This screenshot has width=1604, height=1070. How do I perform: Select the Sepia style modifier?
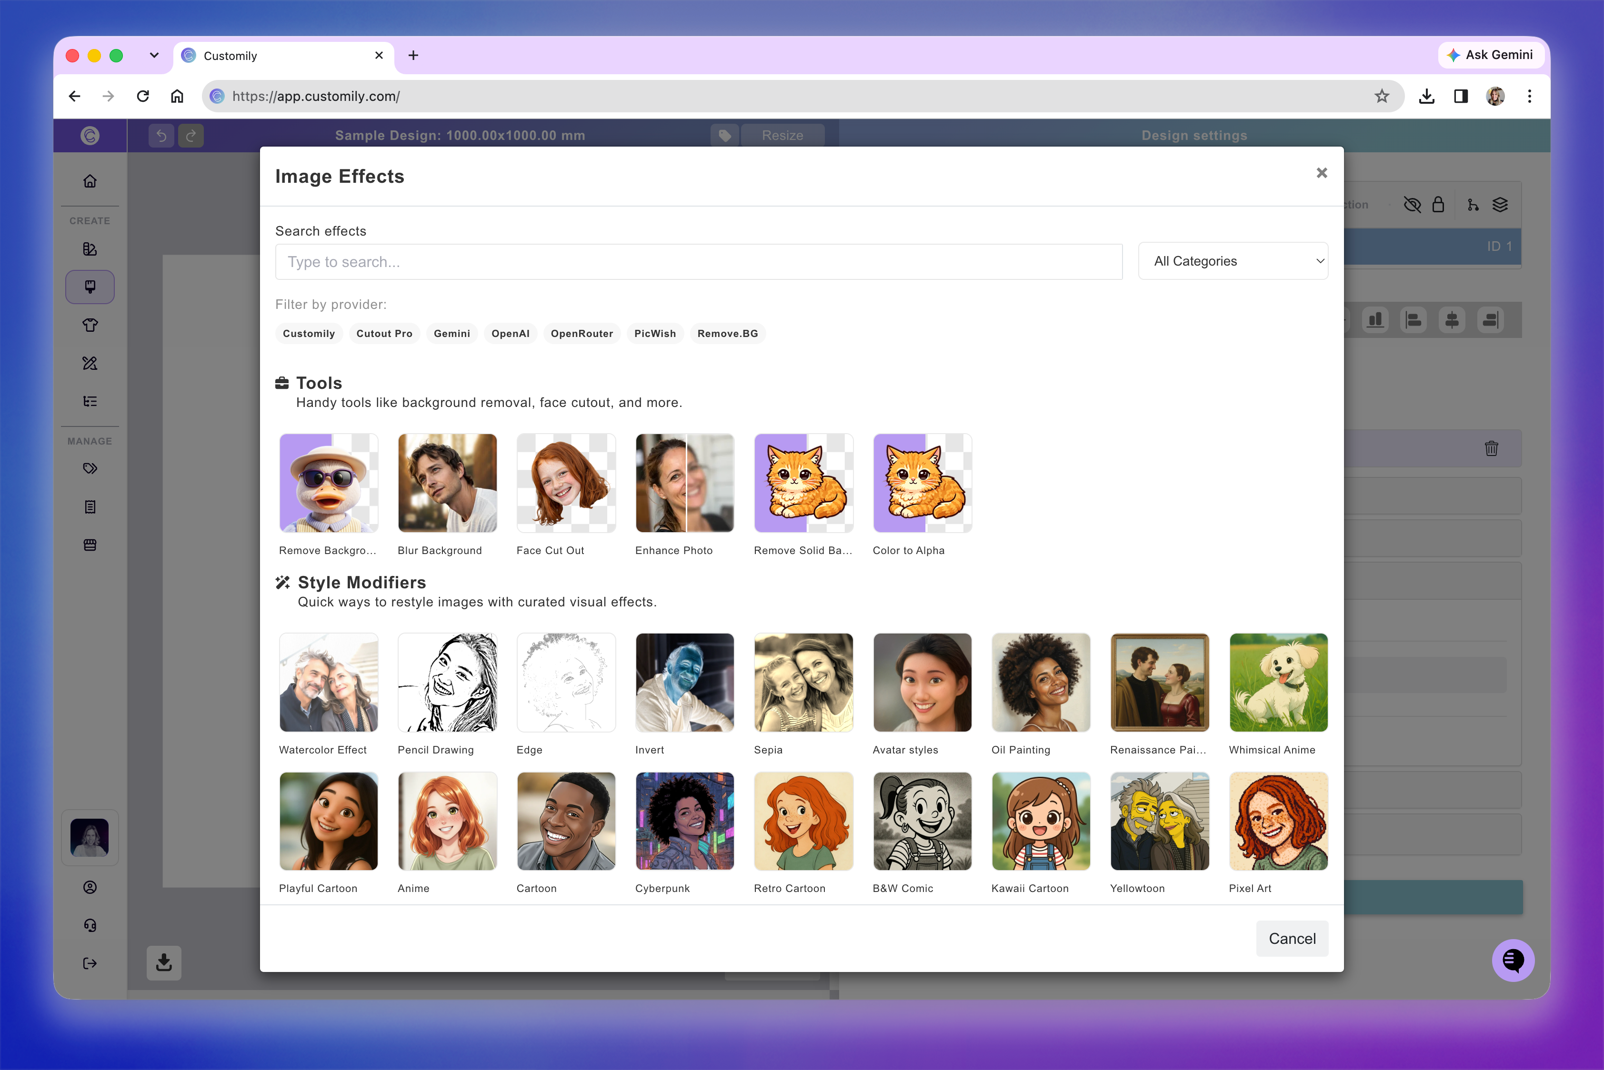click(x=804, y=683)
